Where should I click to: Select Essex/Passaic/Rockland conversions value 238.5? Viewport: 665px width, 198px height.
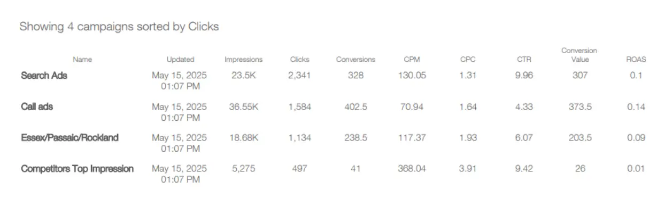pyautogui.click(x=355, y=137)
